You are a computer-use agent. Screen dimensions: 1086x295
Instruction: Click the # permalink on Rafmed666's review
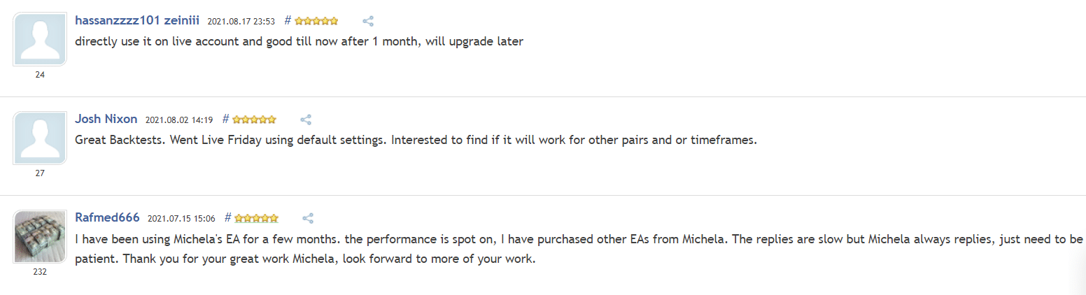tap(227, 217)
